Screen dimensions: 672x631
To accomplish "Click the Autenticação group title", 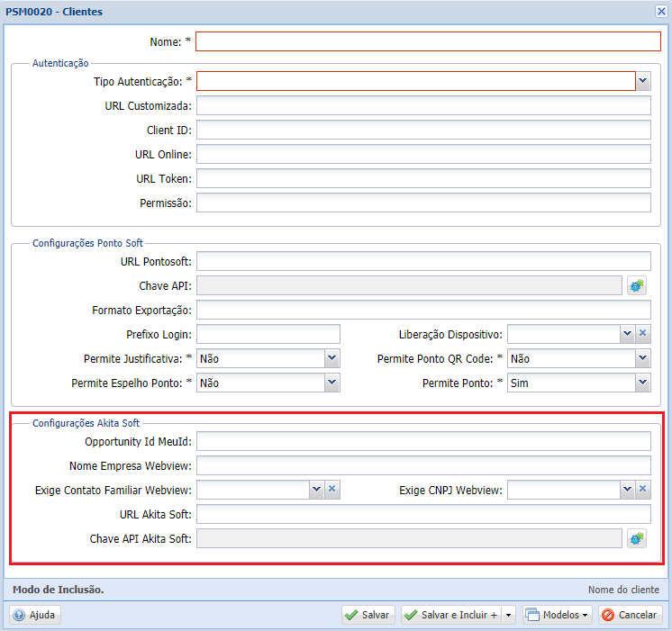I will 60,63.
